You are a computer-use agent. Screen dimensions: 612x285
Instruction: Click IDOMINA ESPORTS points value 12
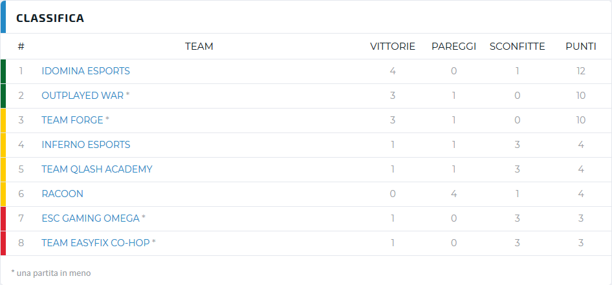[581, 71]
